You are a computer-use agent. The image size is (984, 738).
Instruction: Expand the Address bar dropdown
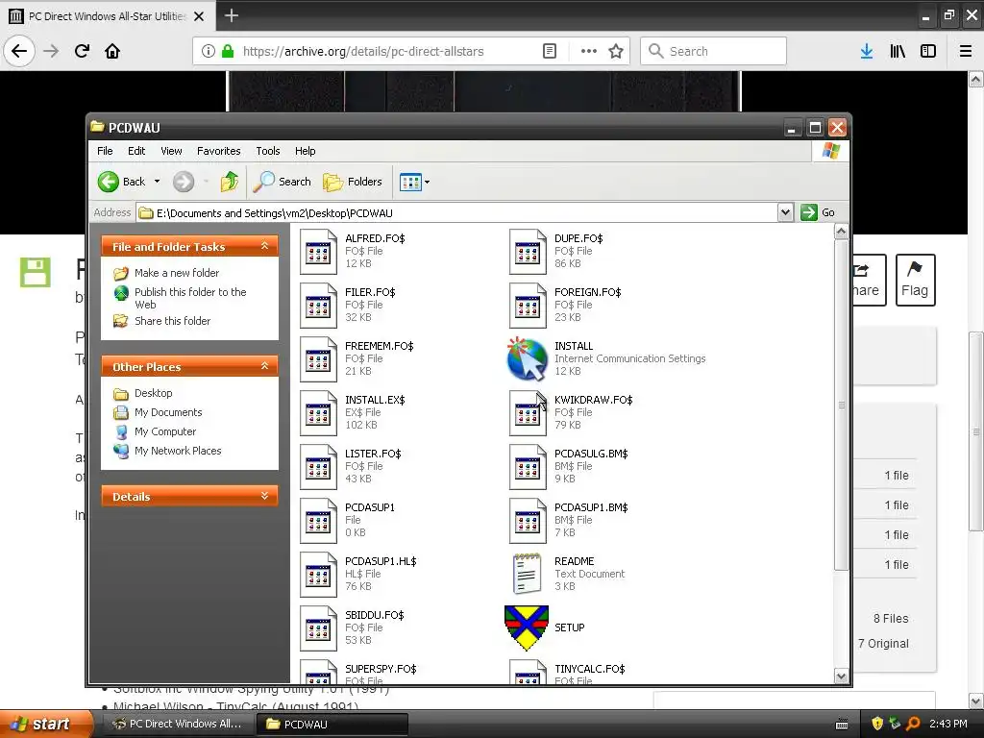(785, 212)
